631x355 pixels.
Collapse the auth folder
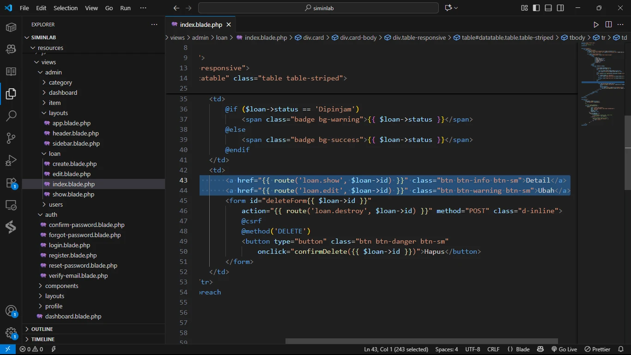(x=51, y=214)
